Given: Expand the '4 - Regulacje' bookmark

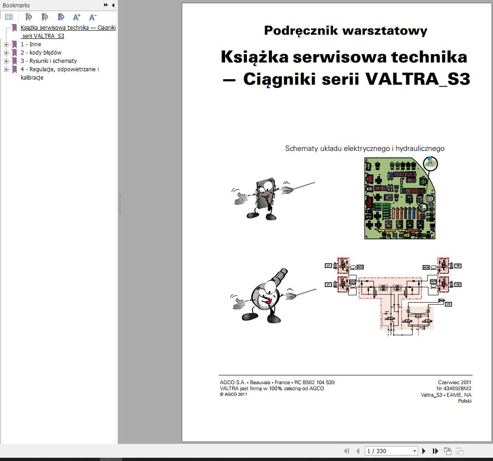Looking at the screenshot, I should (6, 69).
